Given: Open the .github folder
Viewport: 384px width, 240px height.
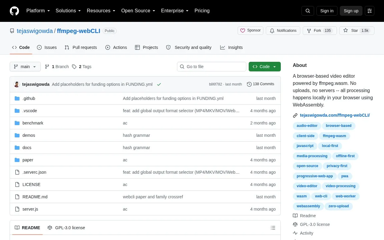Looking at the screenshot, I should click(29, 98).
